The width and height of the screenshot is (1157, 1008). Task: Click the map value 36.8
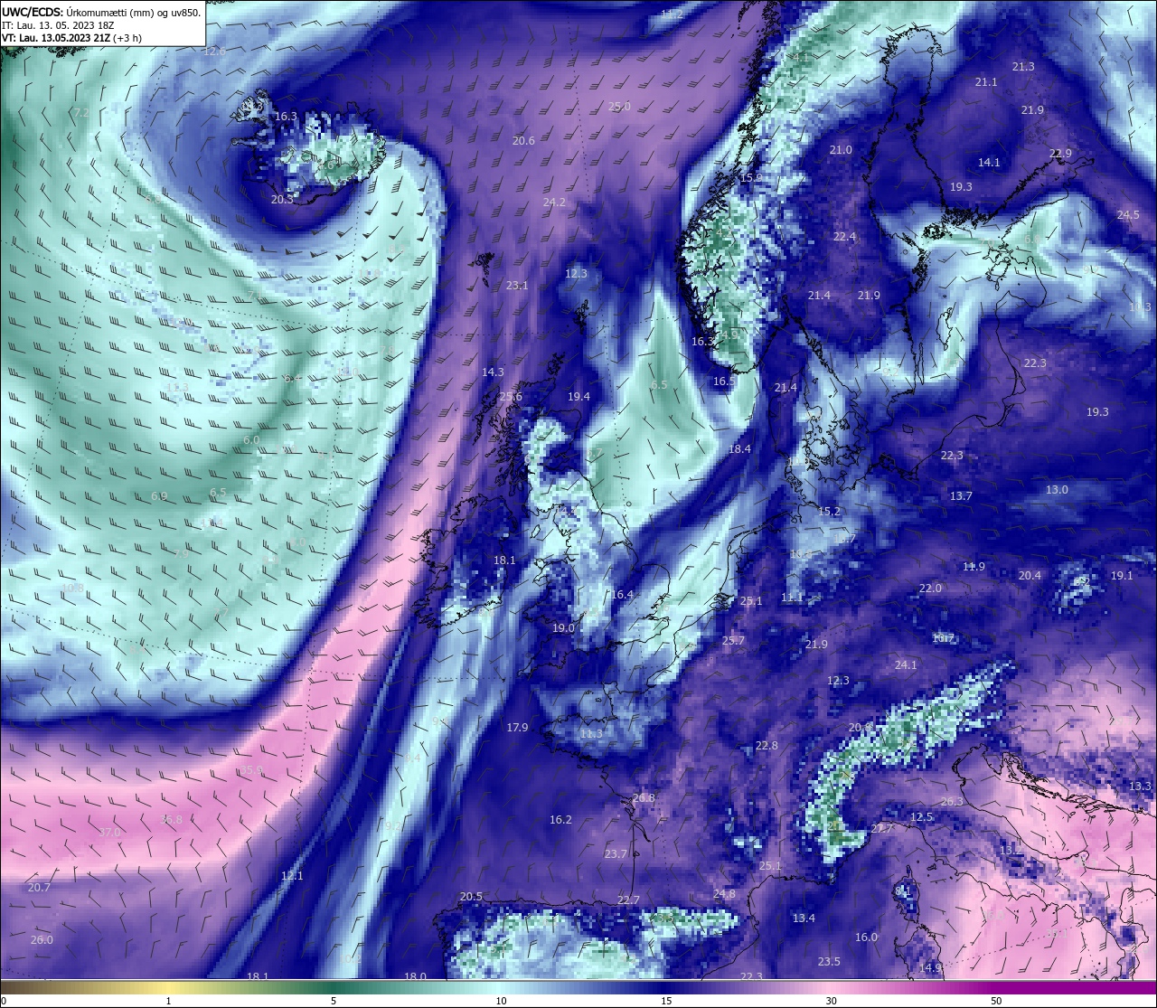click(x=171, y=820)
